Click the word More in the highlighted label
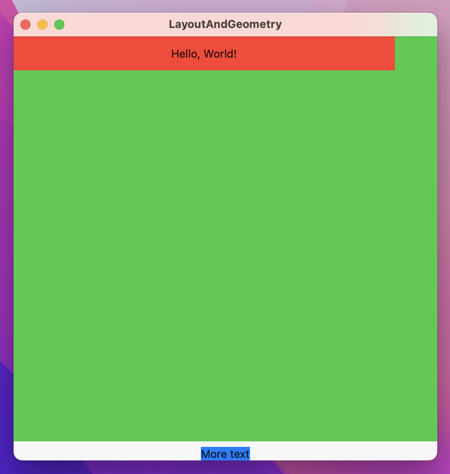The width and height of the screenshot is (450, 474). click(x=212, y=454)
